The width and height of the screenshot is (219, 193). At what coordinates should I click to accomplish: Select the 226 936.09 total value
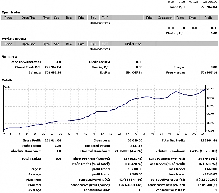[x=210, y=2]
